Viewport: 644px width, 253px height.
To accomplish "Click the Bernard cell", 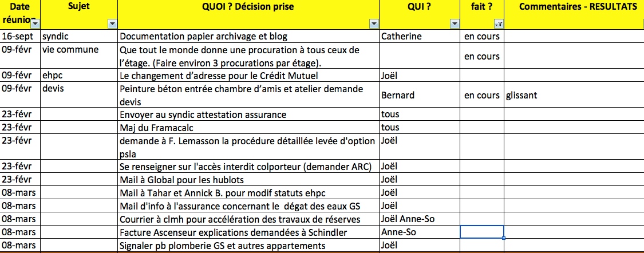I will click(420, 95).
